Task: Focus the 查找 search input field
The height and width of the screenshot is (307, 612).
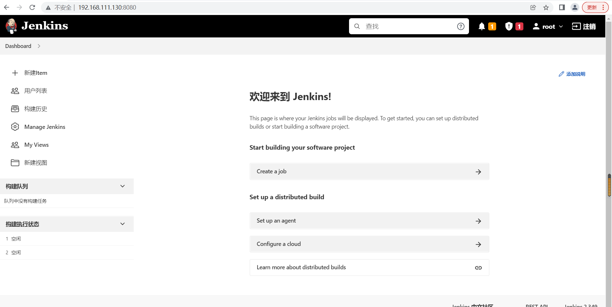Action: tap(409, 26)
